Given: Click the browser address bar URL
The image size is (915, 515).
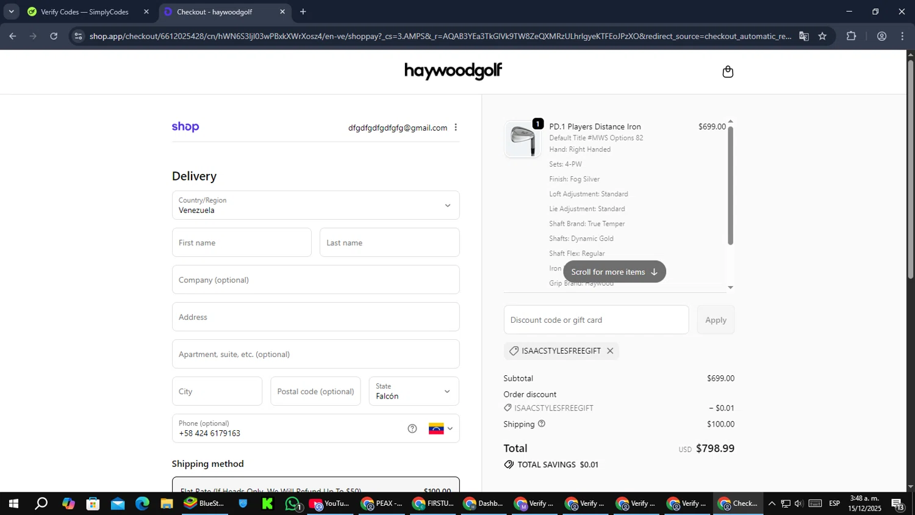Looking at the screenshot, I should point(440,36).
